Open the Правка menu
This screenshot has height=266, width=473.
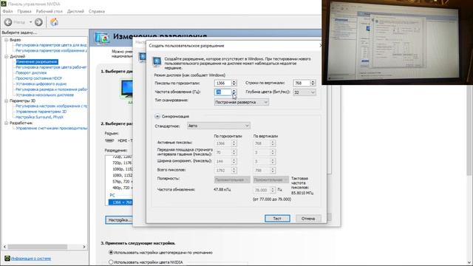[24, 11]
